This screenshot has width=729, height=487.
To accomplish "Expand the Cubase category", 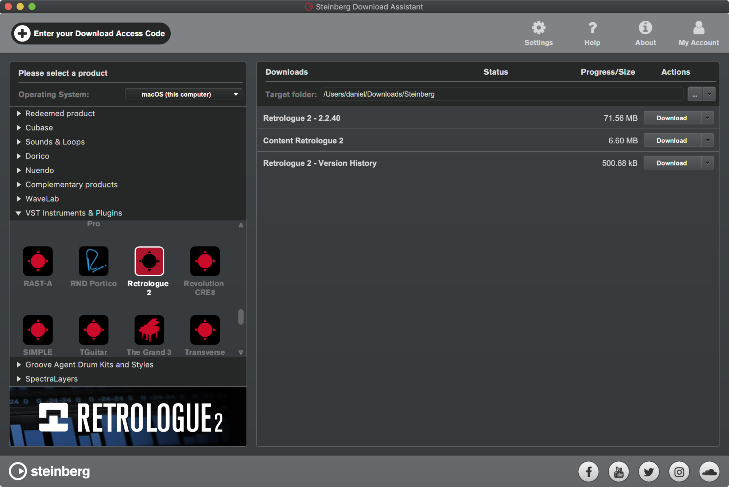I will 19,128.
